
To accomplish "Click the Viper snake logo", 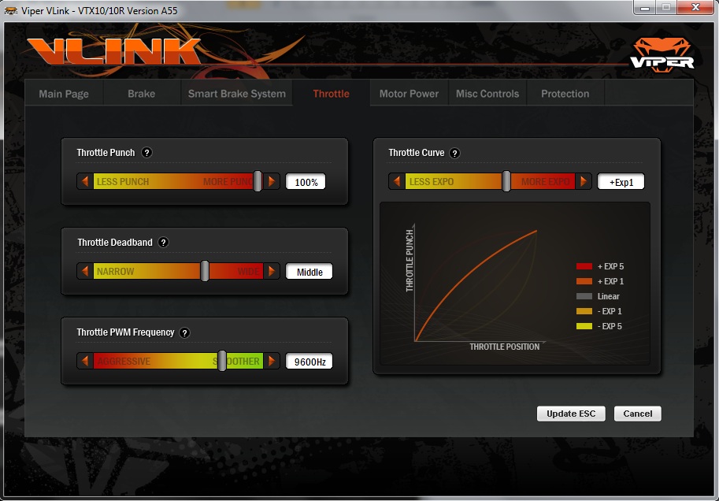I will 662,54.
